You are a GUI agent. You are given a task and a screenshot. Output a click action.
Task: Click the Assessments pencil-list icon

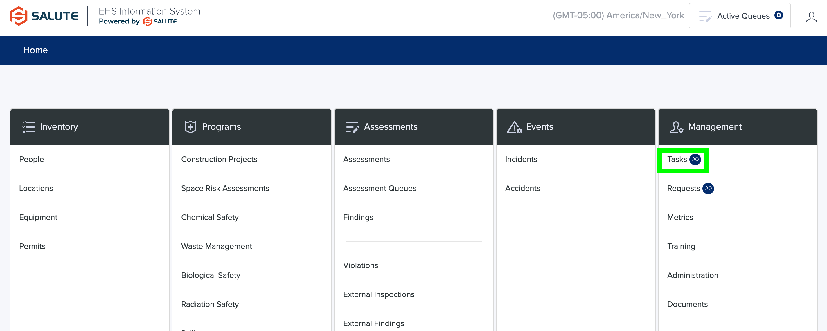[352, 127]
